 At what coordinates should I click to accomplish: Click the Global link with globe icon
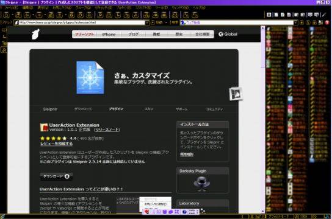[228, 34]
